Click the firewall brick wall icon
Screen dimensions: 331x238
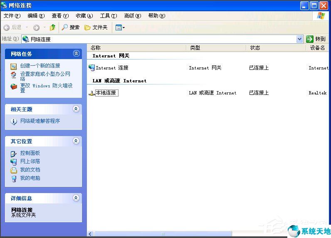coord(13,87)
